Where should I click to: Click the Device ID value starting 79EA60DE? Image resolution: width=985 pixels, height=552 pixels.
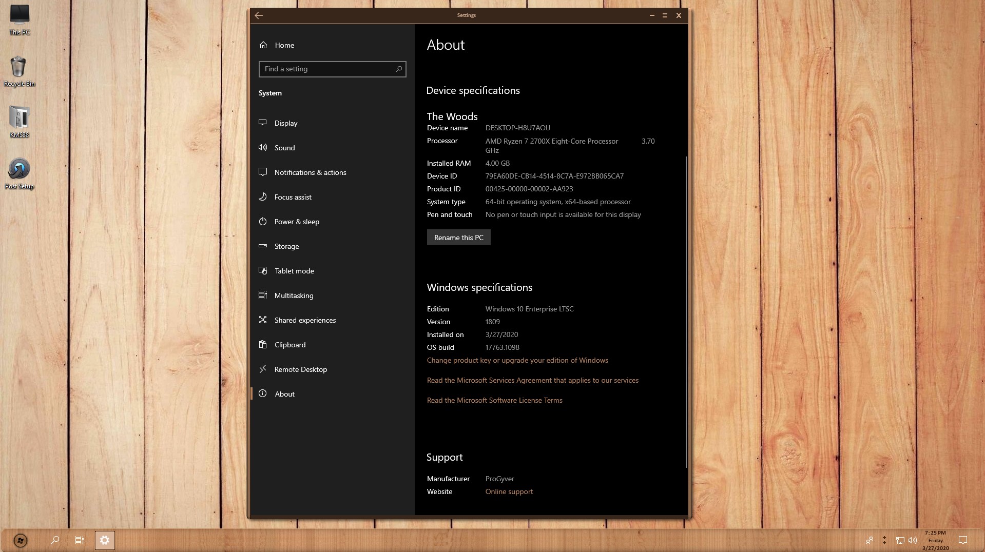coord(554,176)
